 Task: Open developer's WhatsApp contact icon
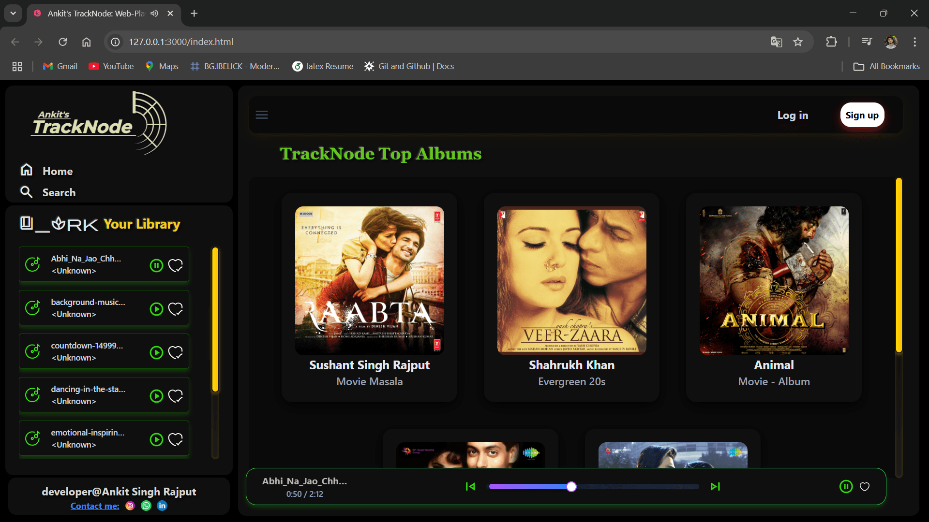[x=146, y=506]
